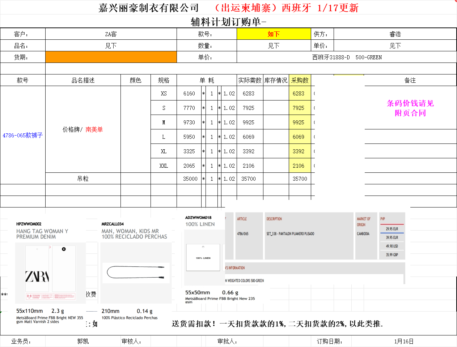The width and height of the screenshot is (457, 347).
Task: Click the recycled hanger cord picture
Action: point(136,273)
